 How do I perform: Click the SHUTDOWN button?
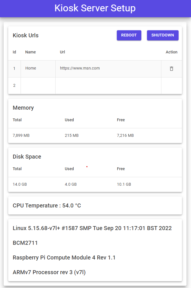pyautogui.click(x=163, y=35)
